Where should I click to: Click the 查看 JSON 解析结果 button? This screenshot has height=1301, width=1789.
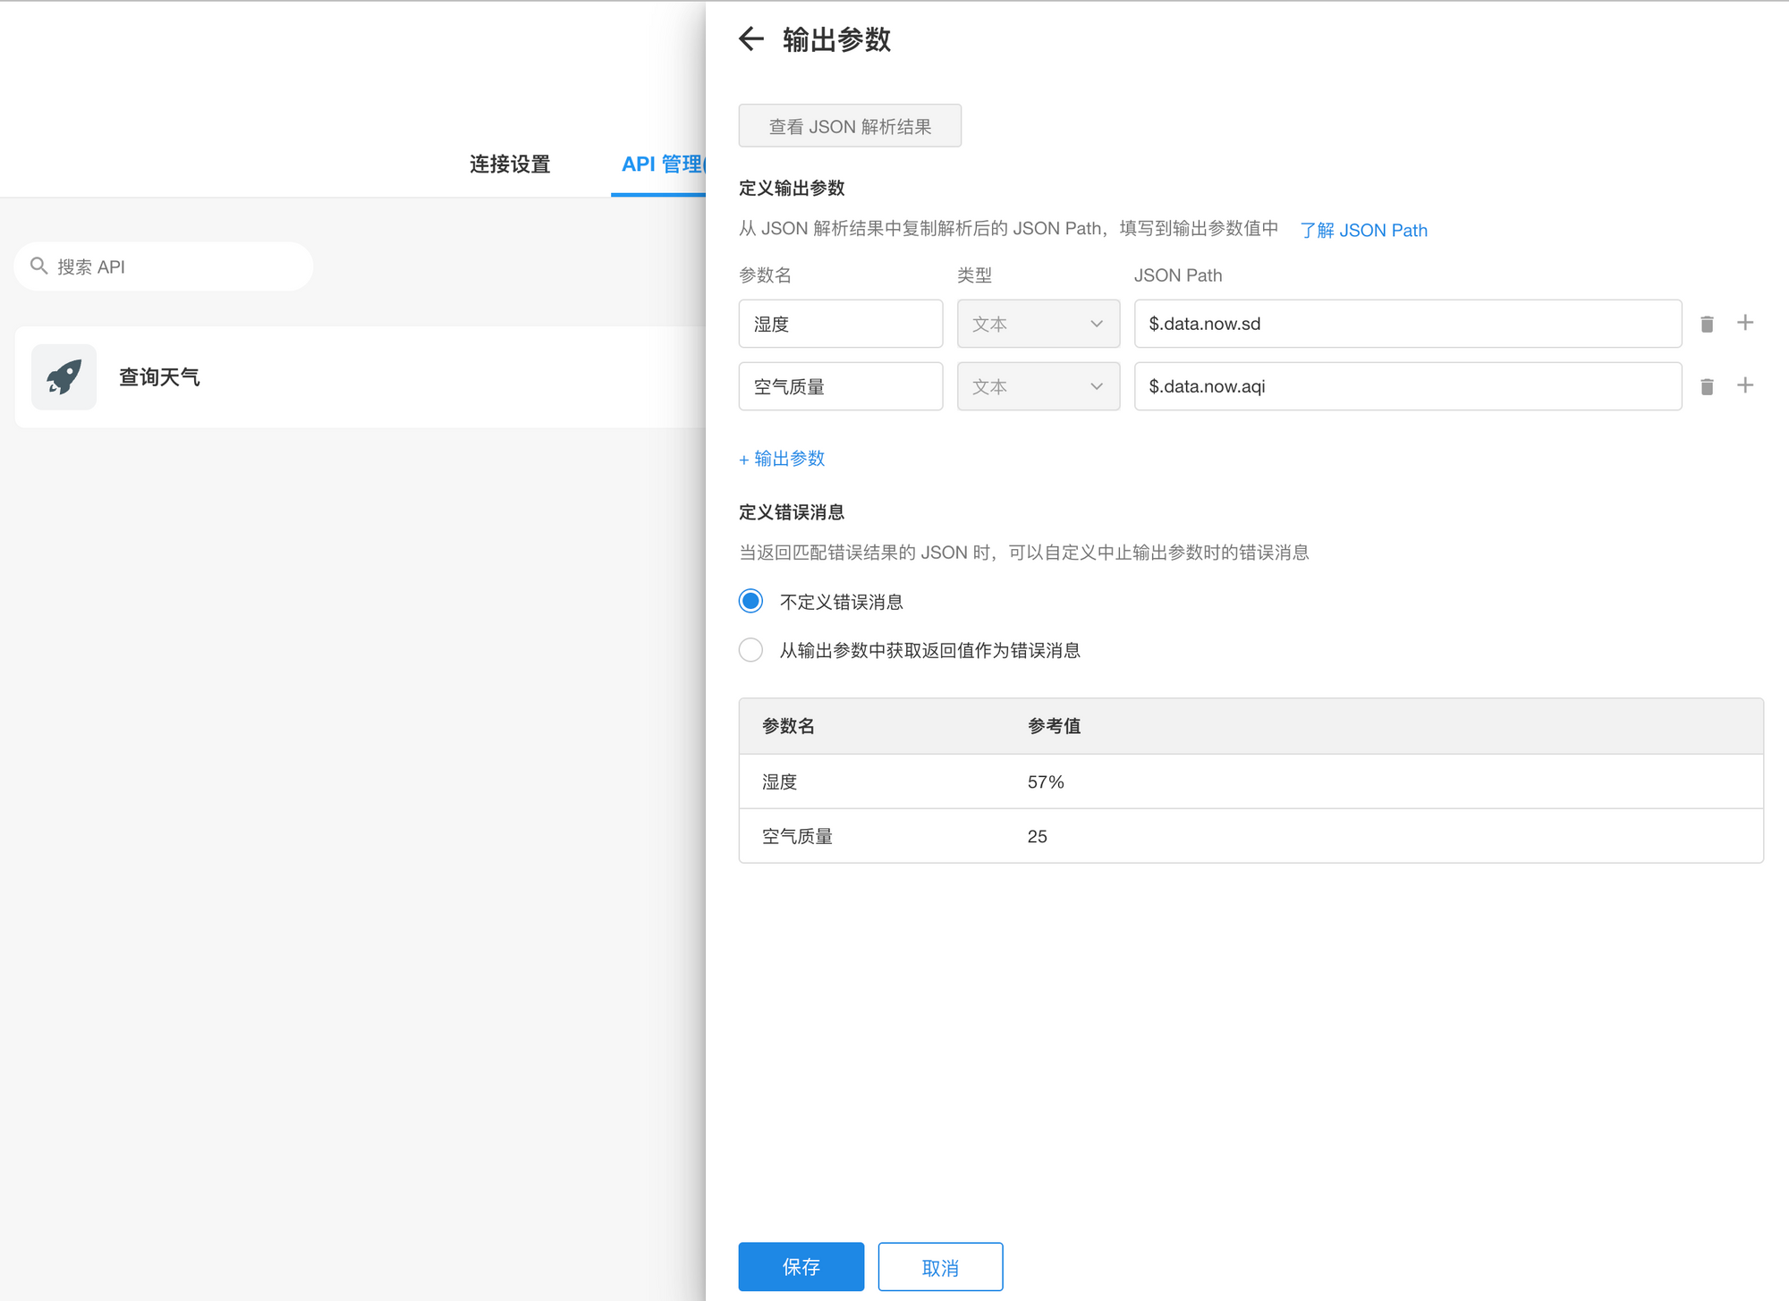click(x=849, y=125)
